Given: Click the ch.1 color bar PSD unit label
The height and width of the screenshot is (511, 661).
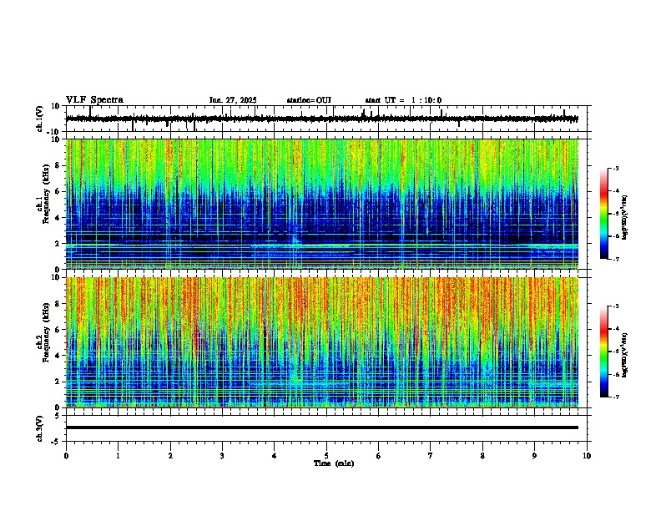Looking at the screenshot, I should 625,218.
